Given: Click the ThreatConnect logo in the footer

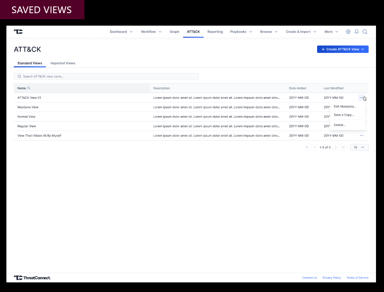Looking at the screenshot, I should (32, 278).
